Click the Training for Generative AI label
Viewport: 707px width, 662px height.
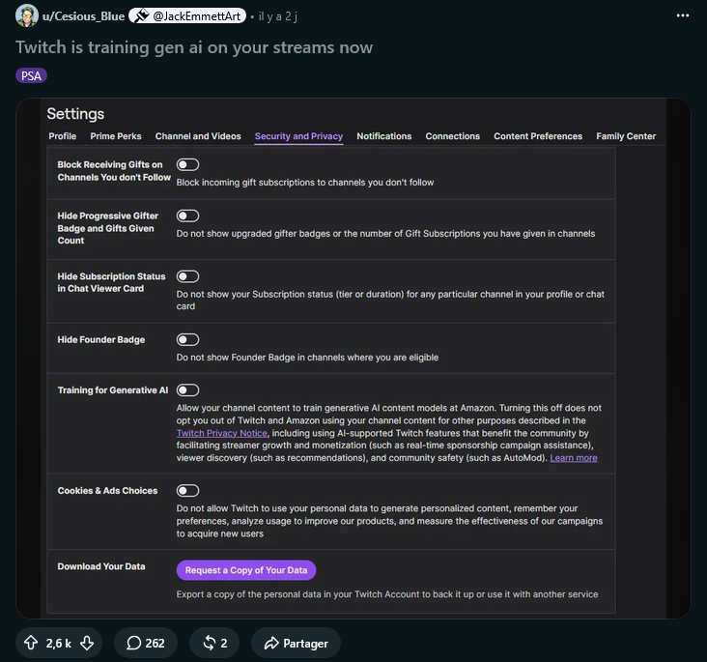pyautogui.click(x=112, y=390)
